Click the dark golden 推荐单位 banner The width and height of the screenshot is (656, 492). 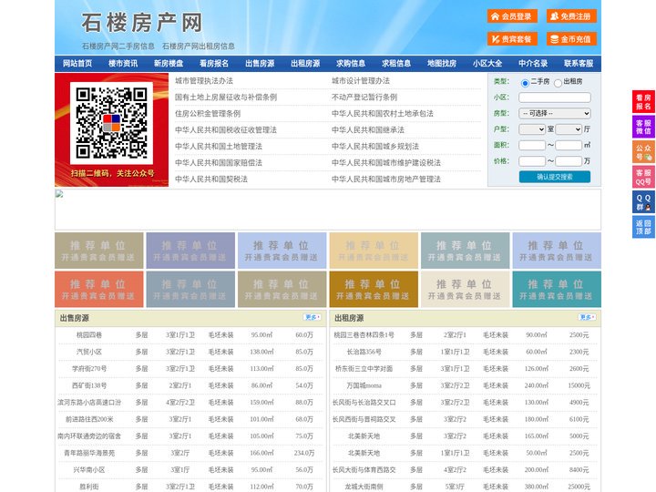coord(374,290)
